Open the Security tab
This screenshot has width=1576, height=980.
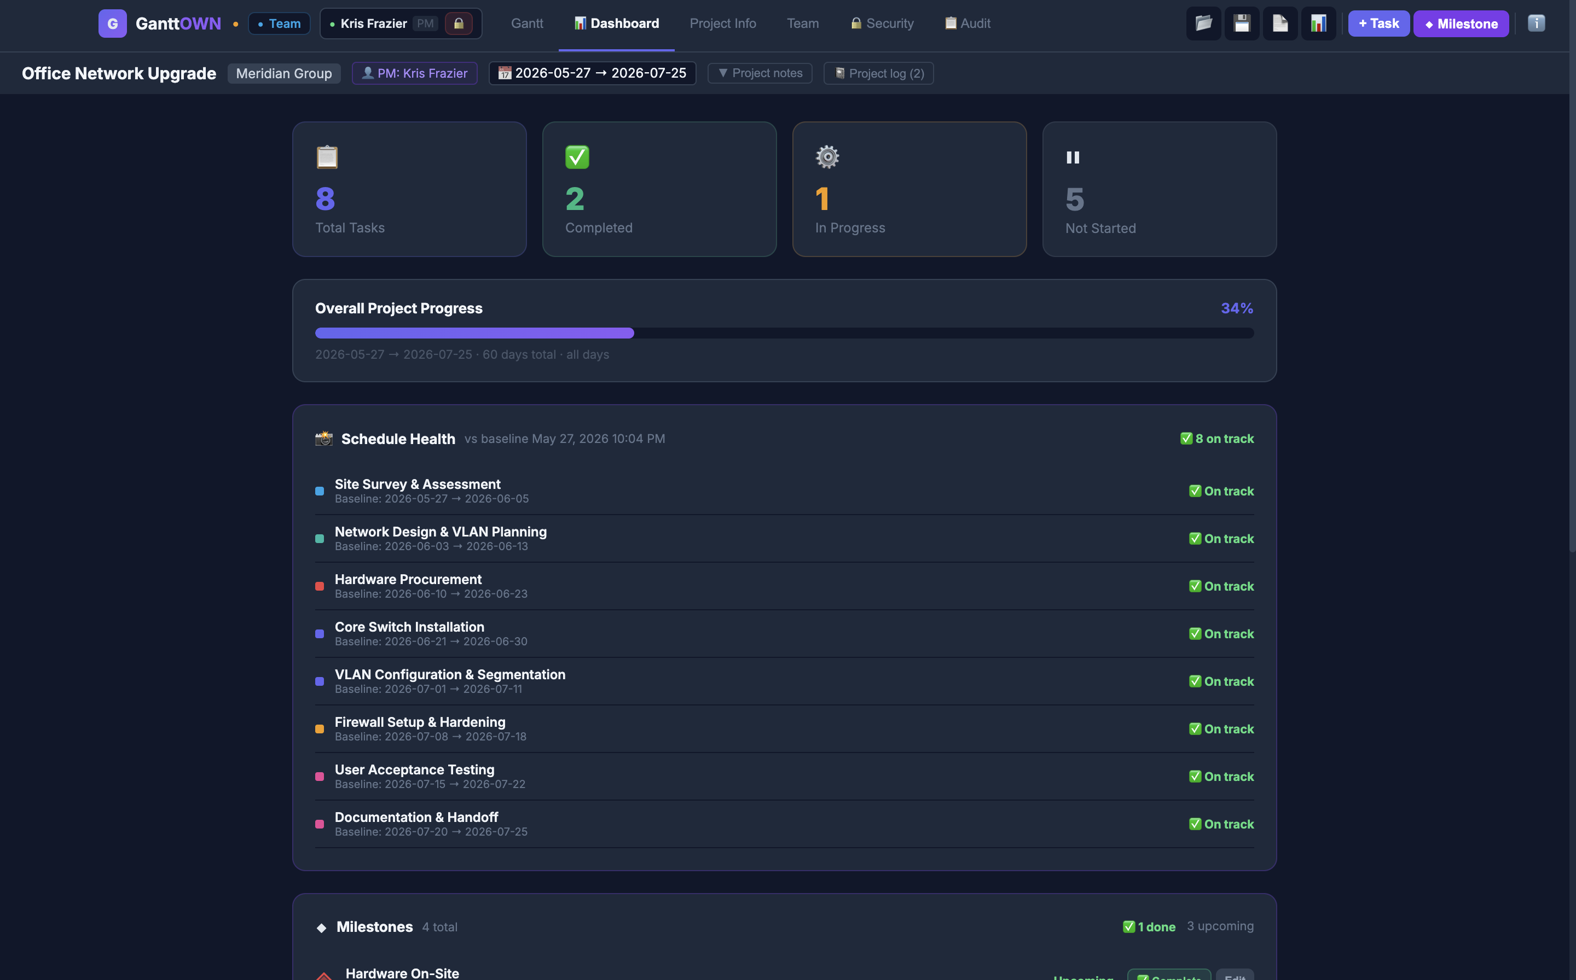coord(882,24)
